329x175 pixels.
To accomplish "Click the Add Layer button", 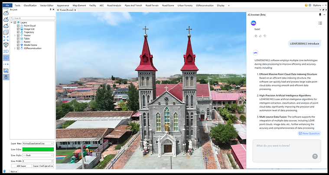I will point(21,166).
